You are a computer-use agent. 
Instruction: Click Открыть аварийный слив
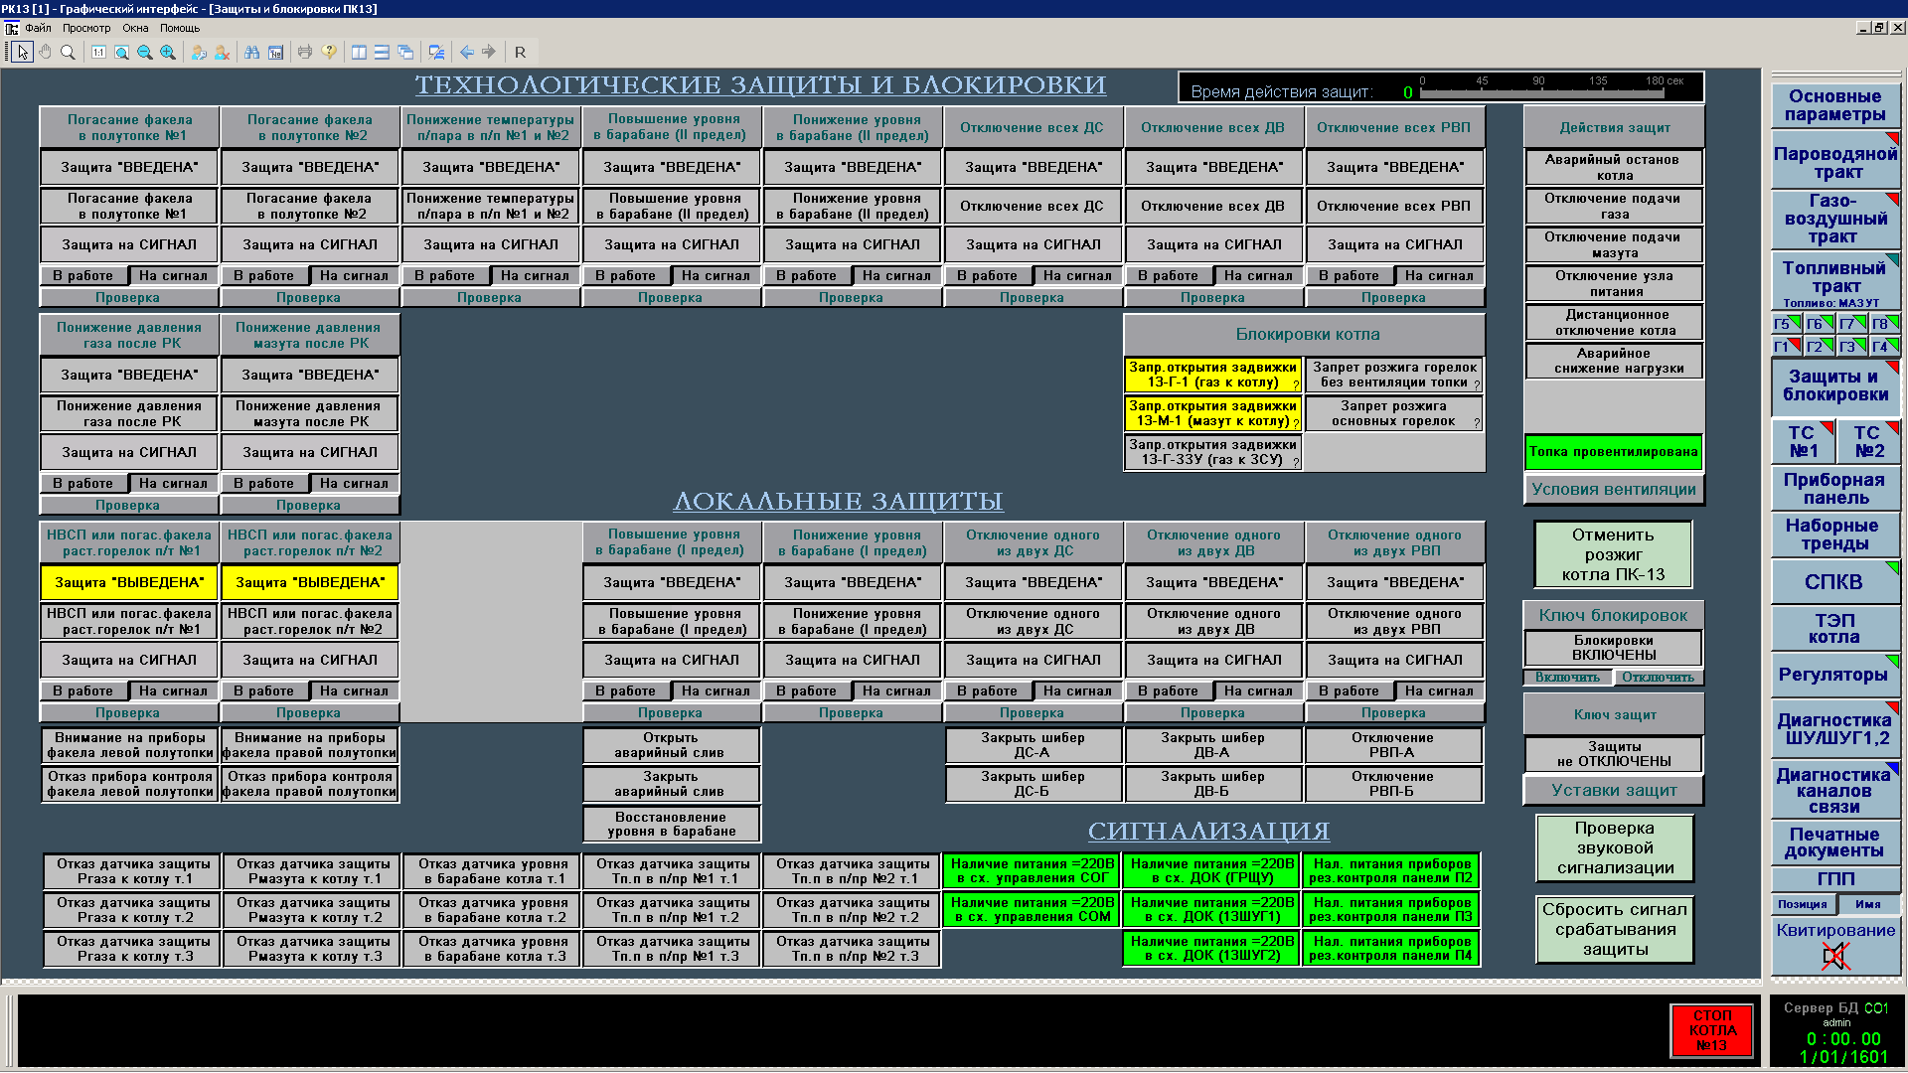pos(671,745)
